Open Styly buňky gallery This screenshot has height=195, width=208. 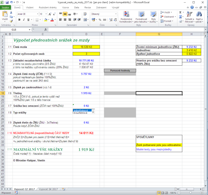[153, 17]
